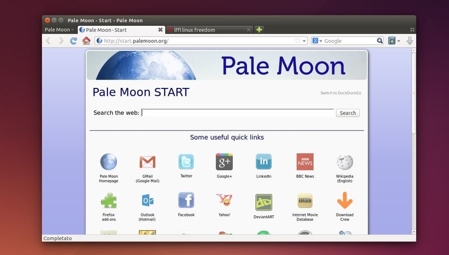Click the Search button on start page
The width and height of the screenshot is (449, 255).
(347, 113)
